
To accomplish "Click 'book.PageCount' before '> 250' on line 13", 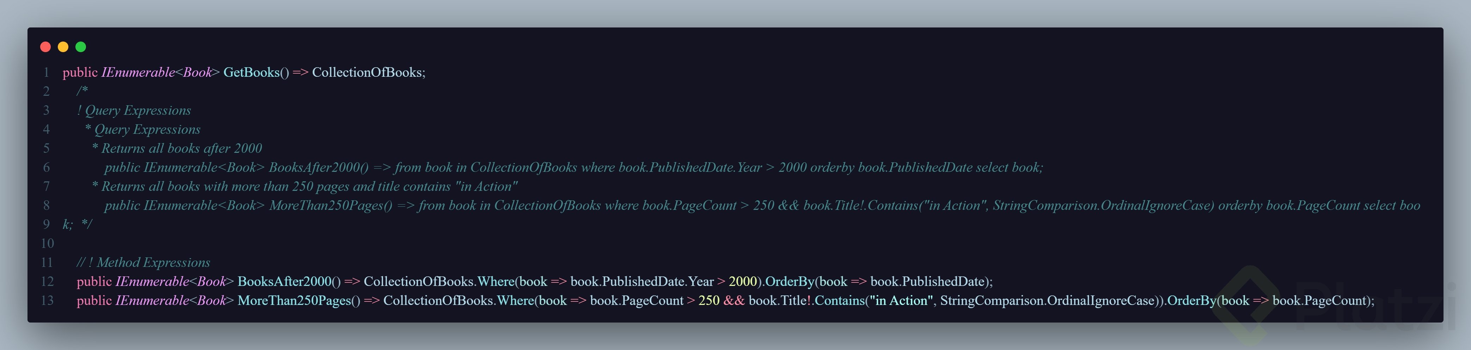I will coord(637,301).
